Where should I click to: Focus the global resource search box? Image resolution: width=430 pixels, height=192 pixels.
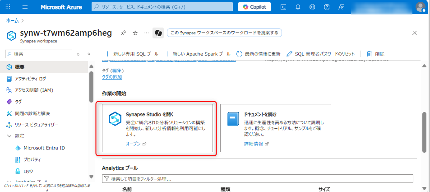click(162, 7)
